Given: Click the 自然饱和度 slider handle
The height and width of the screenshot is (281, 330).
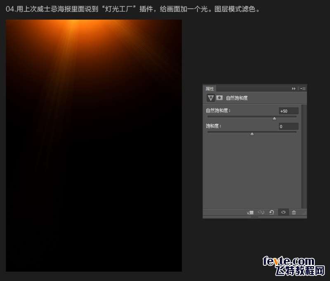Looking at the screenshot, I should pos(274,119).
